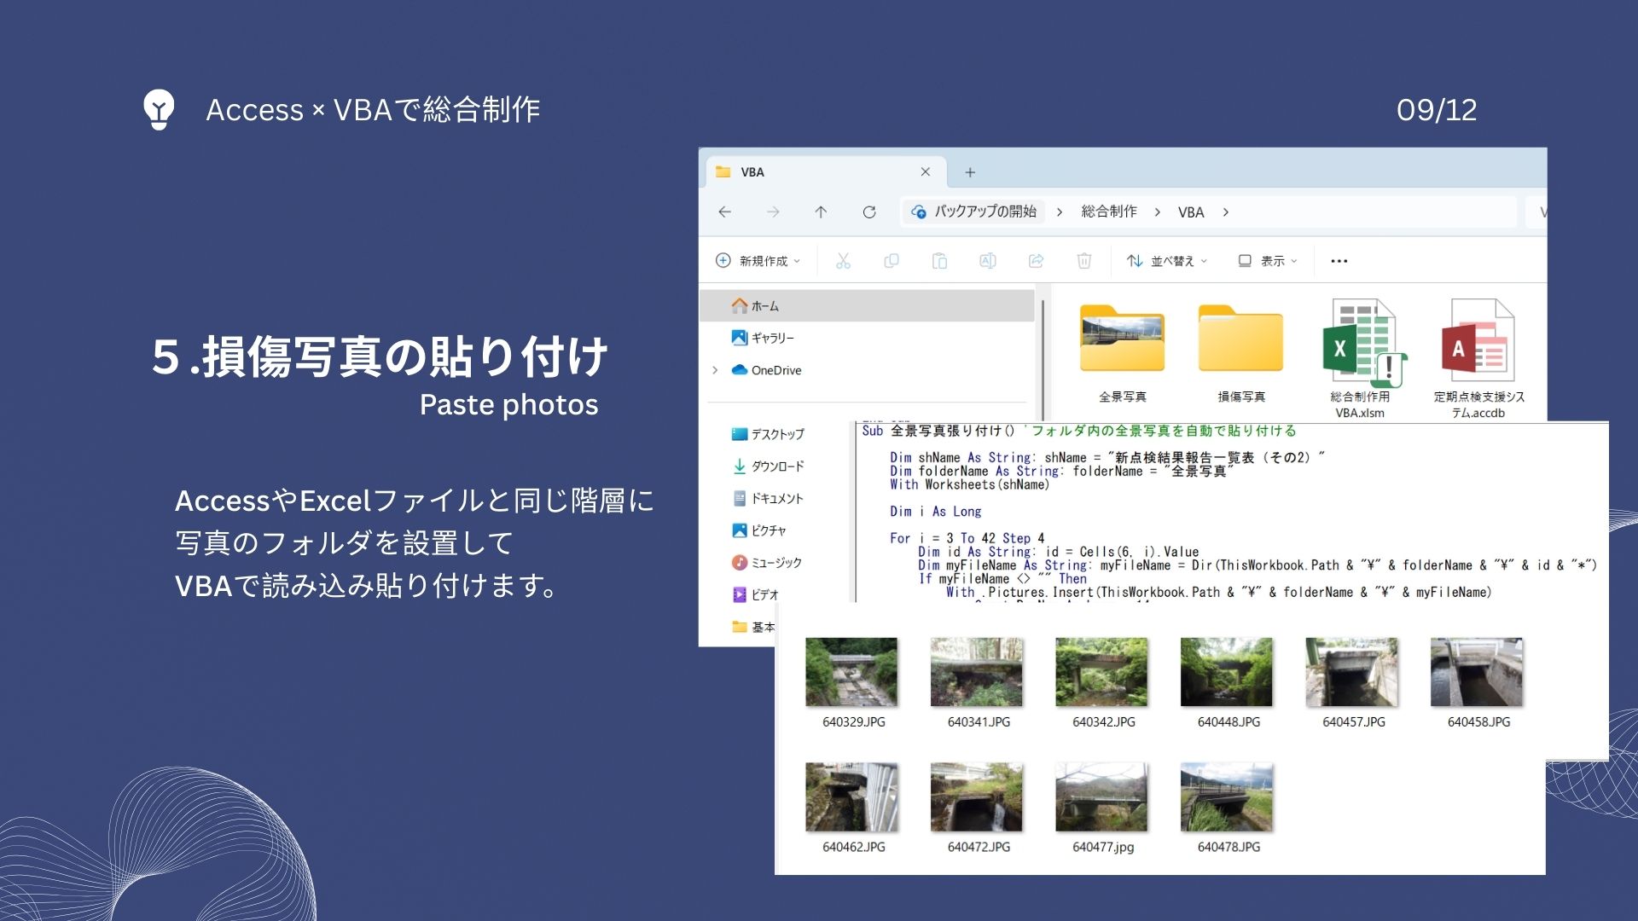Screen dimensions: 1638x921
Task: Go up one folder level
Action: 821,211
